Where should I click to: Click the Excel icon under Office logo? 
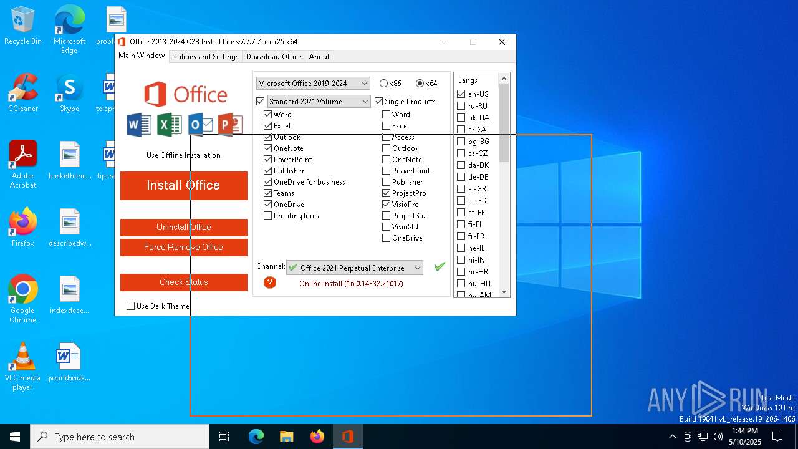(x=169, y=125)
